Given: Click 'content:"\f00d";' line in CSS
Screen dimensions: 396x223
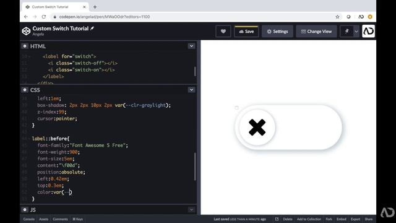Looking at the screenshot, I should (x=58, y=165).
